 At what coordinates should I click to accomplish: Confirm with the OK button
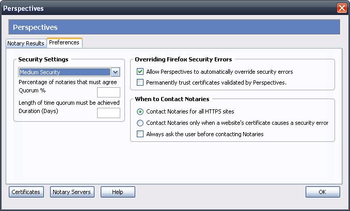(x=322, y=192)
